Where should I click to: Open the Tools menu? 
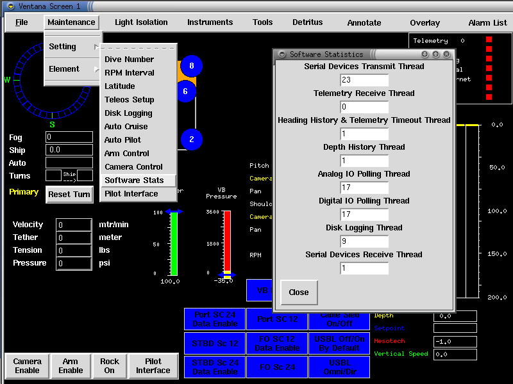pos(262,22)
